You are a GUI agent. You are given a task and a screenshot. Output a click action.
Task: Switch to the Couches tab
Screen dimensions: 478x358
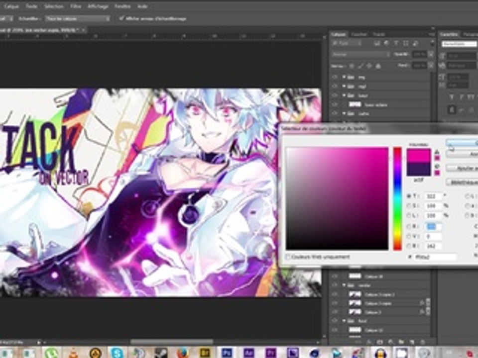coord(359,34)
